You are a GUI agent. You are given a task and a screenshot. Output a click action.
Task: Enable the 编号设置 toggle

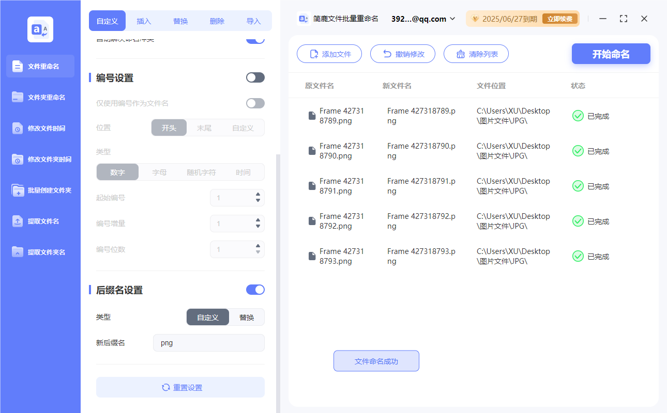[x=255, y=77]
